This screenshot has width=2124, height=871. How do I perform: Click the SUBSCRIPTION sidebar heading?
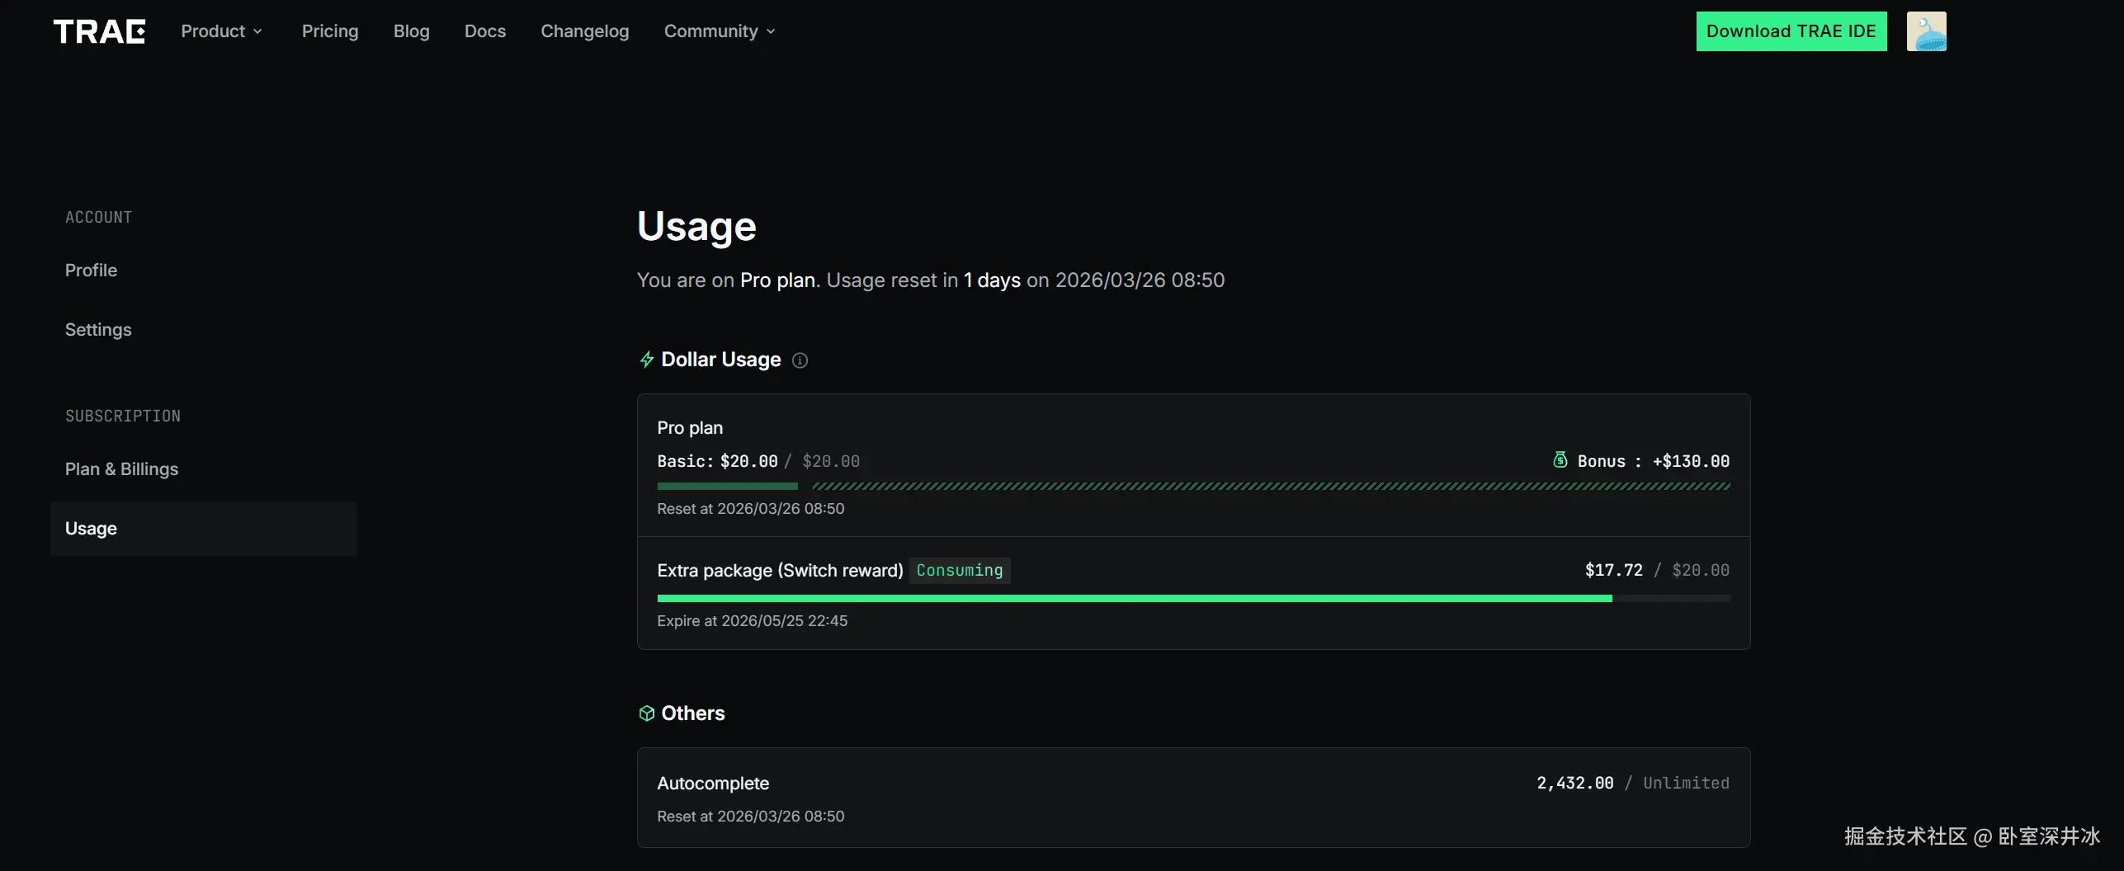pos(123,417)
